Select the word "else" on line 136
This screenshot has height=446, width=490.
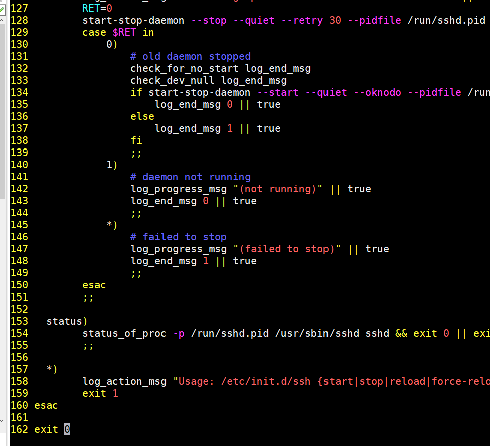tap(142, 116)
